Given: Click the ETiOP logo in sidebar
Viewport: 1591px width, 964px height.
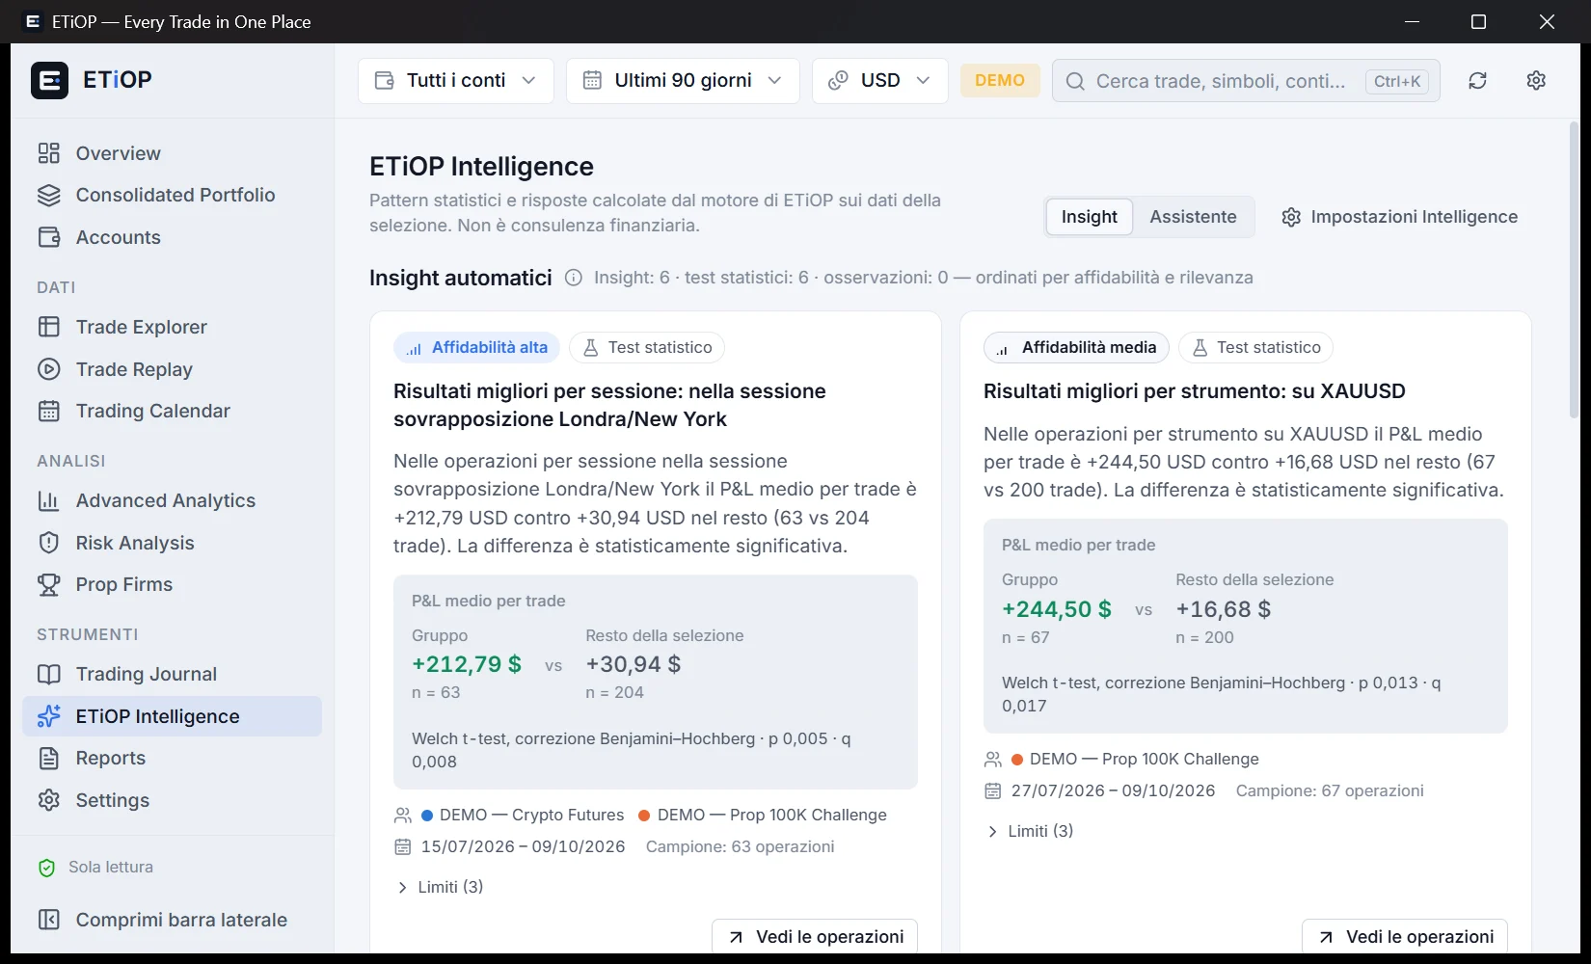Looking at the screenshot, I should [92, 80].
